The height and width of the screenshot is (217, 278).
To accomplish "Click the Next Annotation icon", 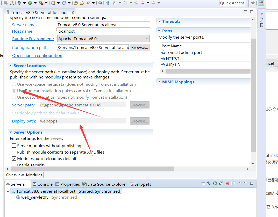I will 115,3.
